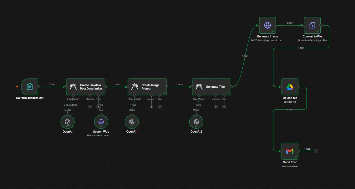Add a Tool to Create Image Prompt

(x=160, y=107)
